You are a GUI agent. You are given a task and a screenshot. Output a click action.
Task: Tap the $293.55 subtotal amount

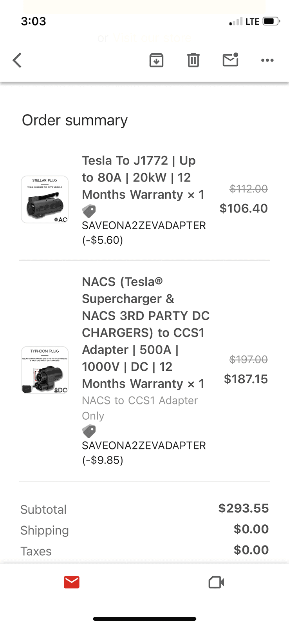tap(243, 508)
